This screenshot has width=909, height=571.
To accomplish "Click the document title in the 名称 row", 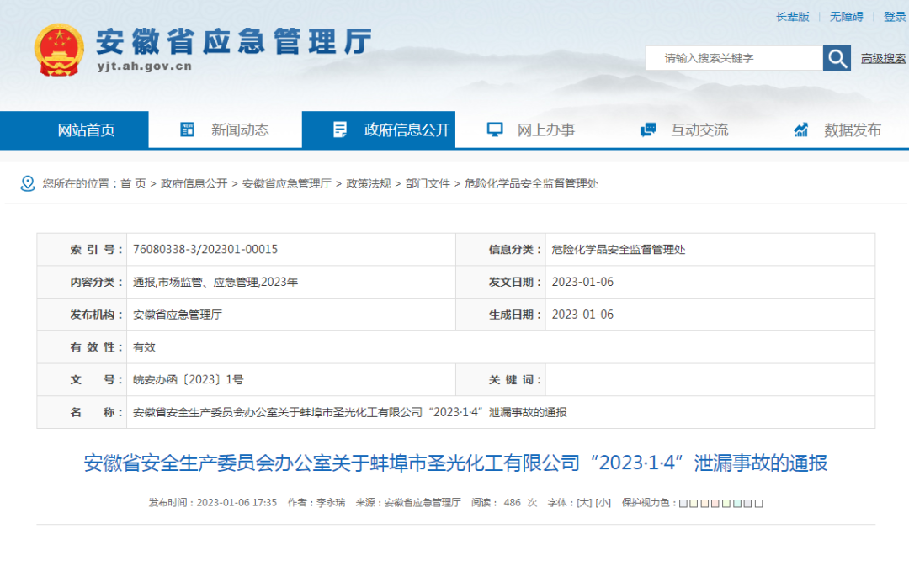I will (350, 412).
